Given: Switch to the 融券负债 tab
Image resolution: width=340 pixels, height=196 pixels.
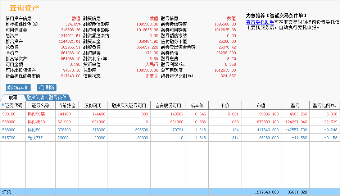Looking at the screenshot, I should tap(58, 97).
